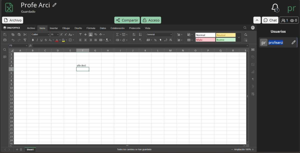This screenshot has height=153, width=300.
Task: Click the Undo arrow icon
Action: (13, 40)
